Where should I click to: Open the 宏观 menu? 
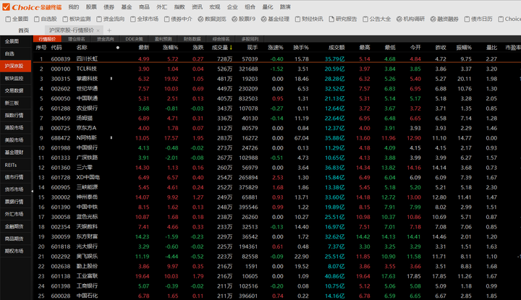215,7
